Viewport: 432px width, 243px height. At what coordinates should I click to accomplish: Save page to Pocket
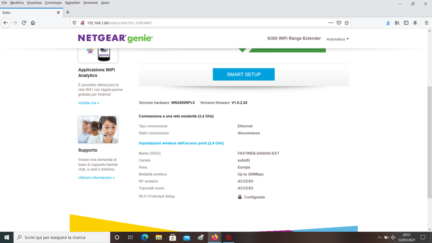(339, 23)
